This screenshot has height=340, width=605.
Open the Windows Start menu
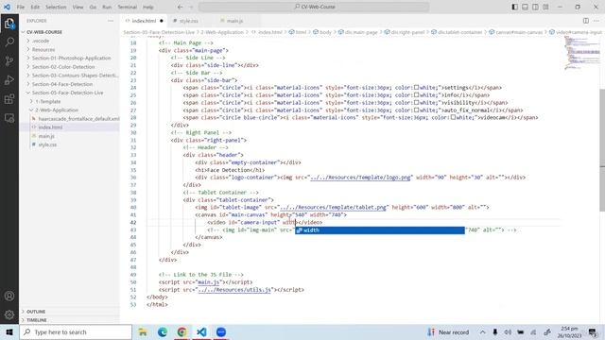pos(9,331)
